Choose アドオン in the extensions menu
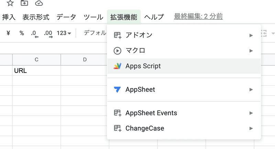The width and height of the screenshot is (275, 149). [x=184, y=35]
